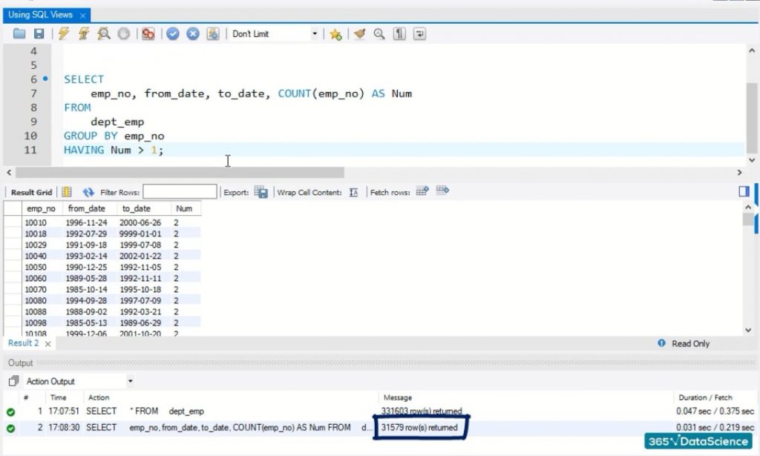This screenshot has width=760, height=456.
Task: Rollback the transaction with the X icon
Action: point(193,34)
